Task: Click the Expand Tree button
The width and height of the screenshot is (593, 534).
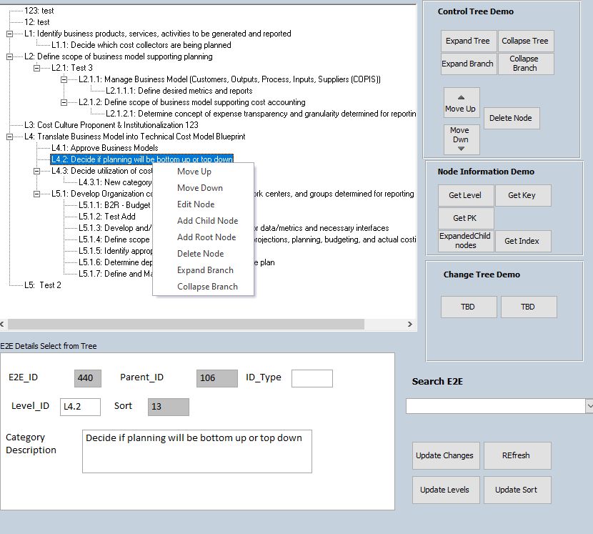Action: [469, 41]
